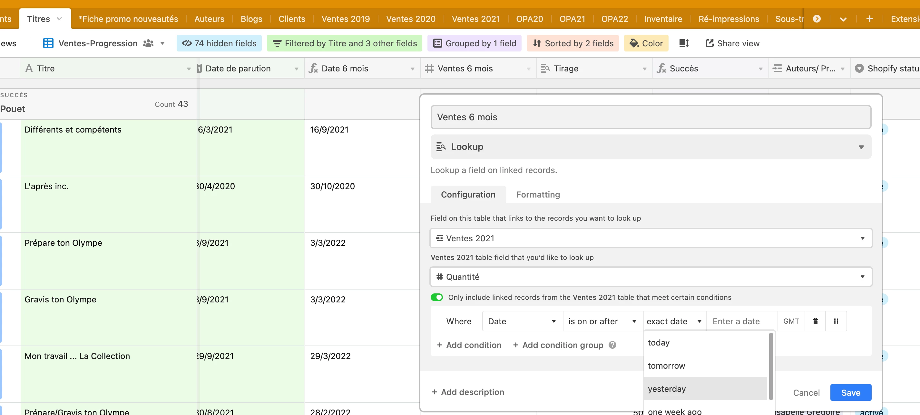Click the Ventes 6 mois column header

coord(478,69)
